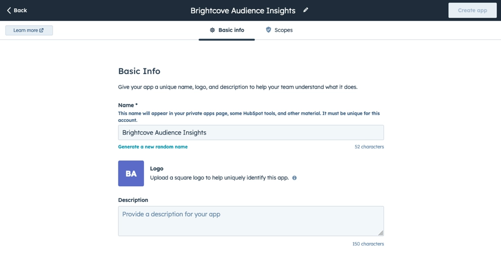The image size is (501, 257).
Task: Open the Learn more help button
Action: tap(29, 30)
